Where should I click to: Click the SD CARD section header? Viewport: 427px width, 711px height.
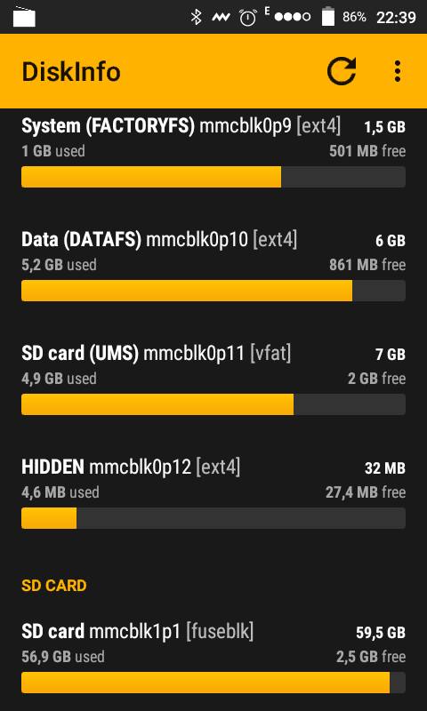pos(54,586)
